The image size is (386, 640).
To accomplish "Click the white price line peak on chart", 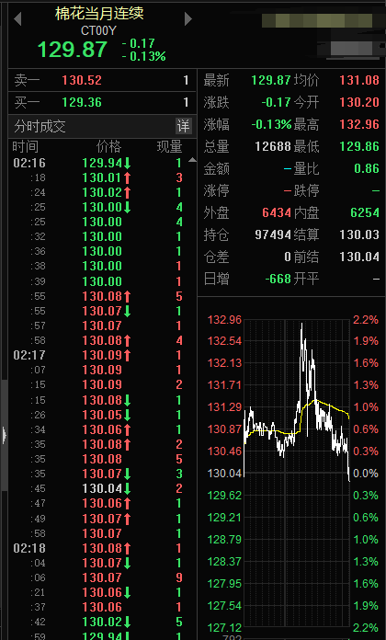I will (302, 326).
